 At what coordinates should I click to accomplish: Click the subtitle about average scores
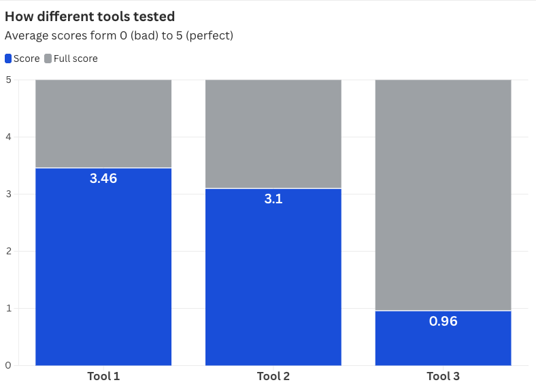tap(119, 35)
